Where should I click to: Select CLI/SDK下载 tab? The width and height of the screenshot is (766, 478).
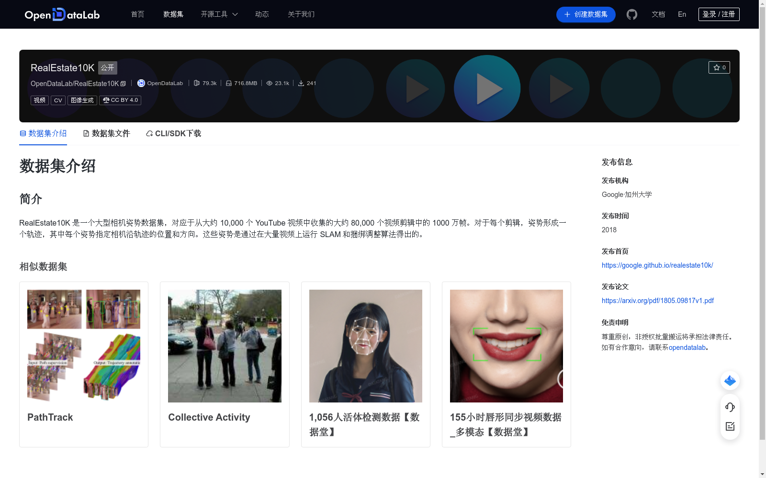click(x=173, y=133)
